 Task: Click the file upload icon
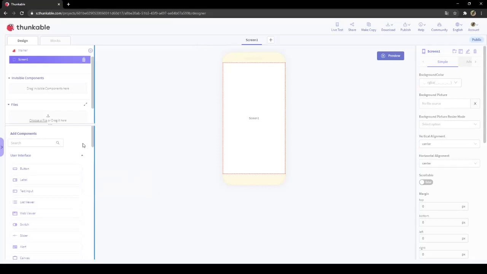click(48, 116)
